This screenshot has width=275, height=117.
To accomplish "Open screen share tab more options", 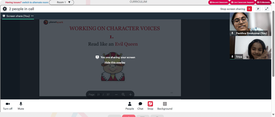I will click(32, 16).
